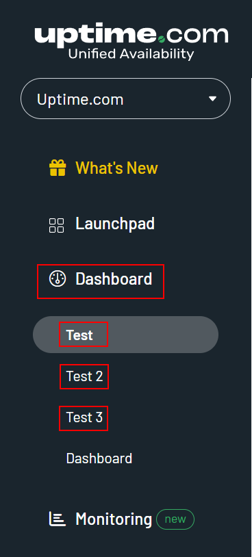The width and height of the screenshot is (252, 557).
Task: Click the Monitoring label text
Action: point(114,519)
